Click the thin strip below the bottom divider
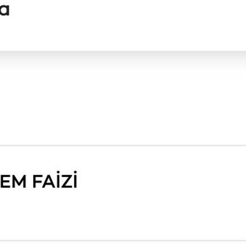This screenshot has height=246, width=246. [x=123, y=244]
